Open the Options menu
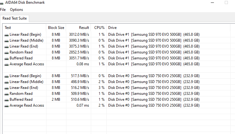The width and height of the screenshot is (235, 134). (16, 10)
